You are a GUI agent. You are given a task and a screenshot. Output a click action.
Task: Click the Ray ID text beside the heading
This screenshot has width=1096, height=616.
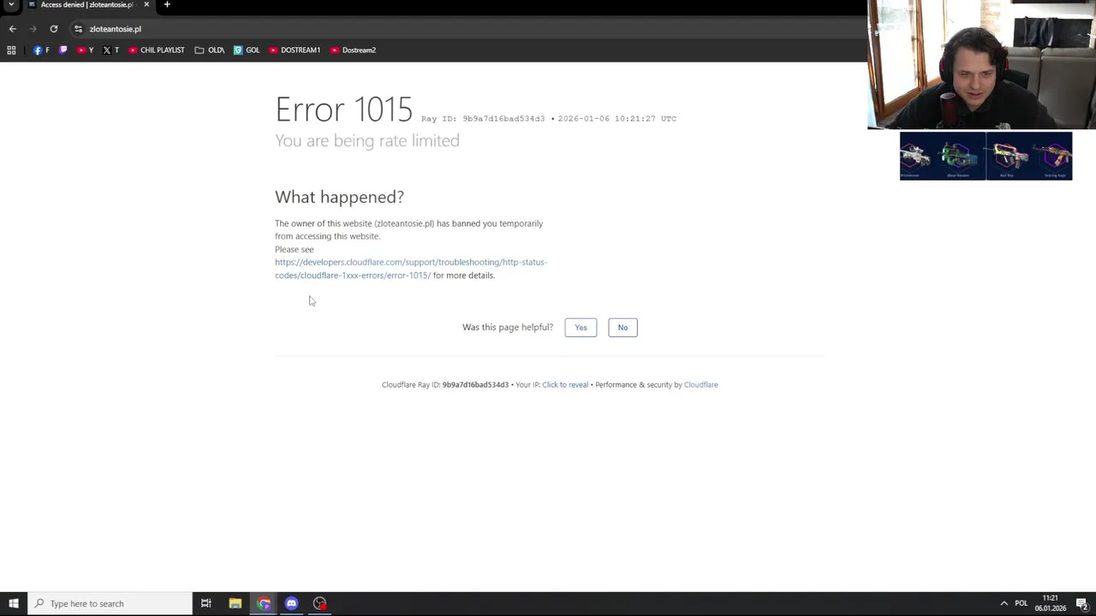click(x=483, y=119)
